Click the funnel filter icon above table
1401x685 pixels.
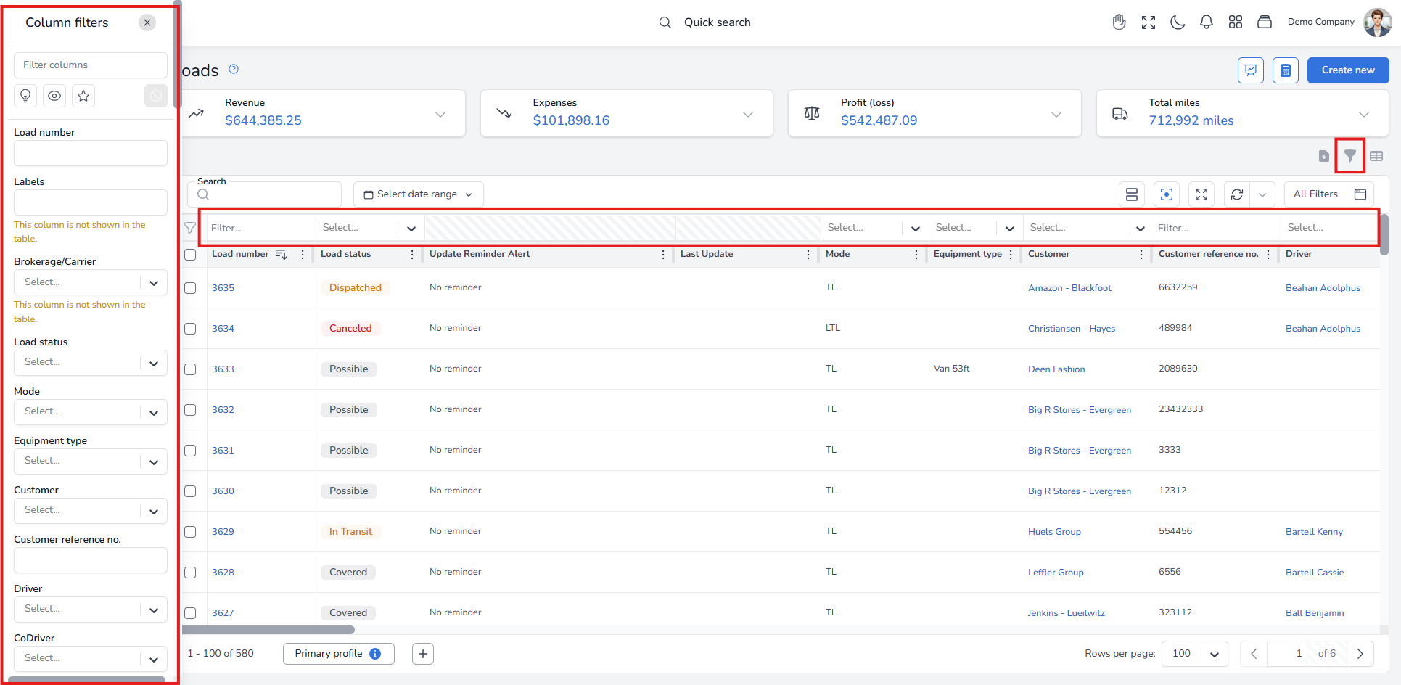click(x=1349, y=156)
